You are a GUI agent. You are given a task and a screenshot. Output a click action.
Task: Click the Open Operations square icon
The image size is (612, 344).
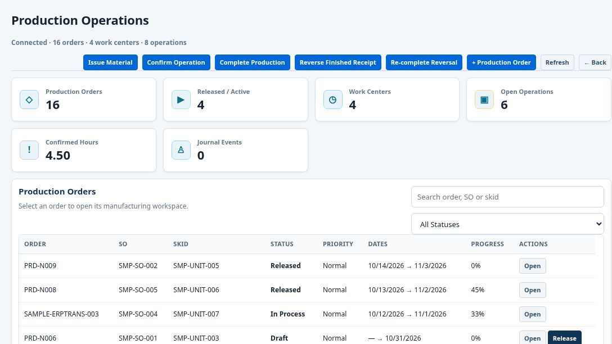point(484,100)
